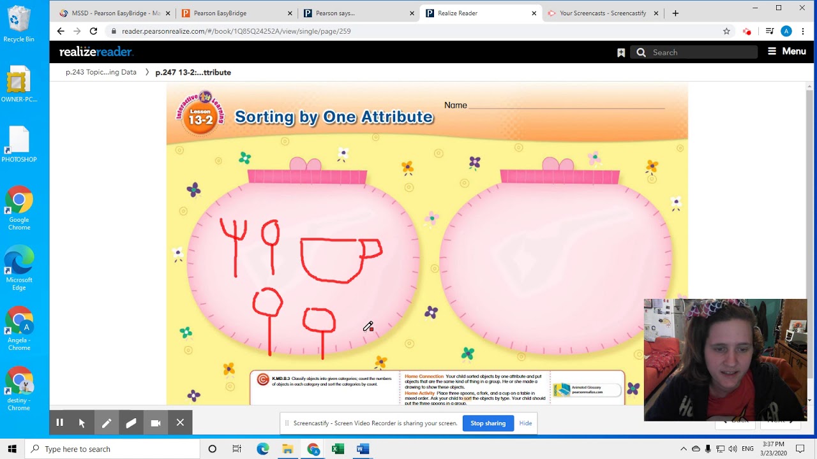This screenshot has width=817, height=459.
Task: Toggle the webcam camera in Screencastify toolbar
Action: pyautogui.click(x=155, y=423)
